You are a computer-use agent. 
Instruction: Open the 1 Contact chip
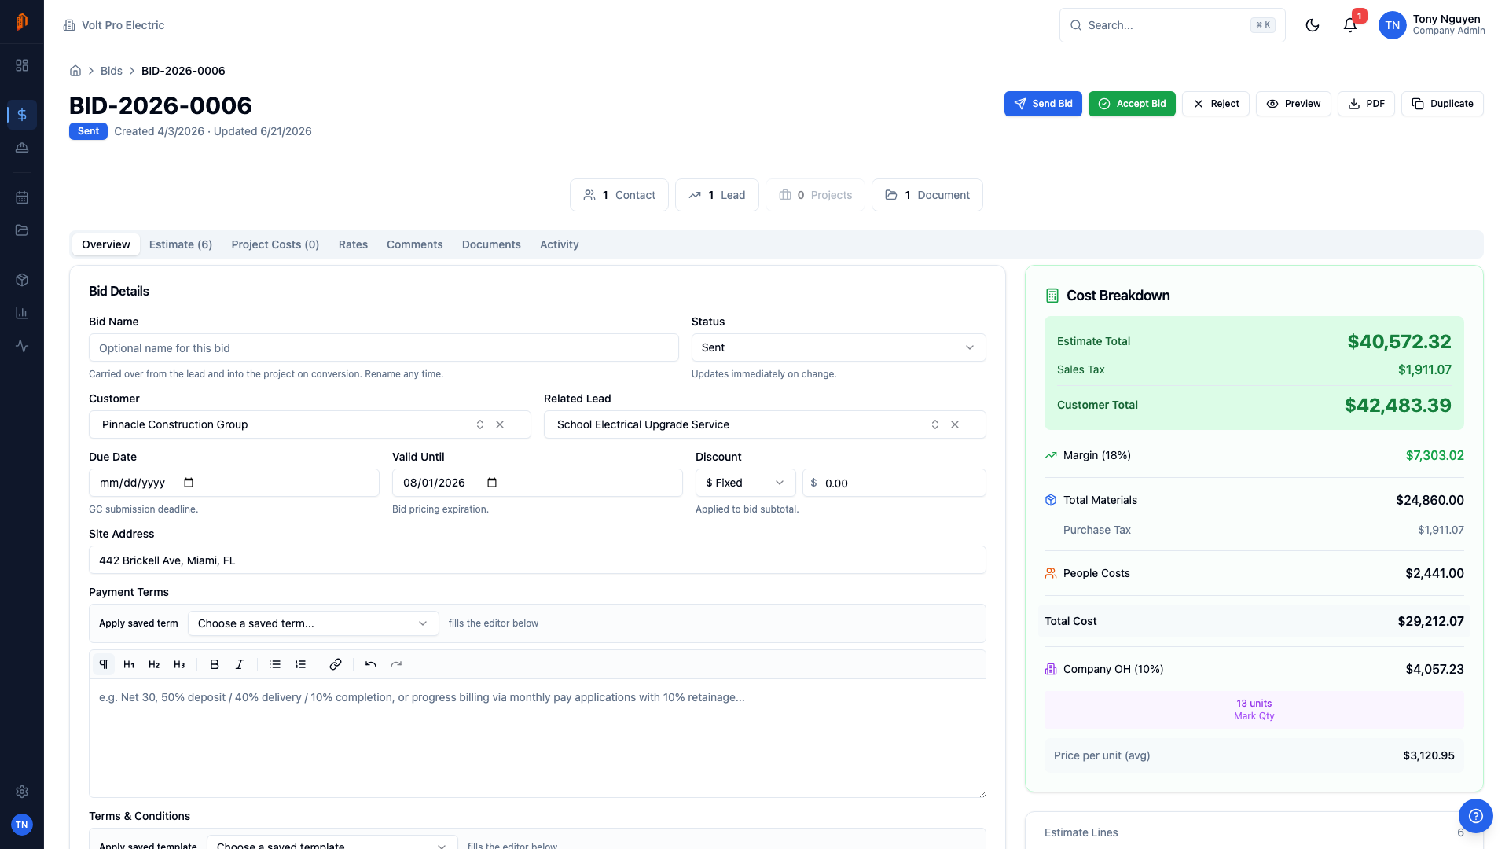(619, 195)
